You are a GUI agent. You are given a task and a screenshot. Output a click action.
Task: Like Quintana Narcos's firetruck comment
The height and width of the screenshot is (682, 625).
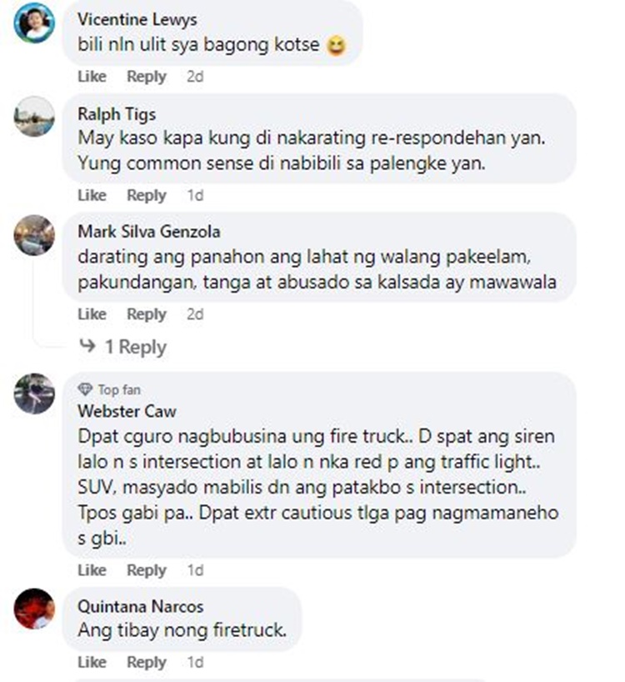tap(92, 662)
